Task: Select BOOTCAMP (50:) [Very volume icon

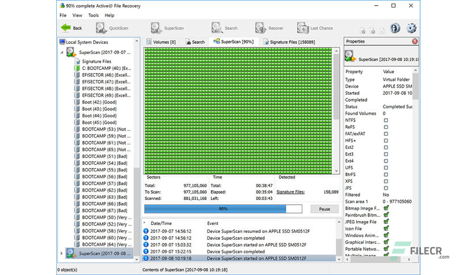Action: click(77, 217)
